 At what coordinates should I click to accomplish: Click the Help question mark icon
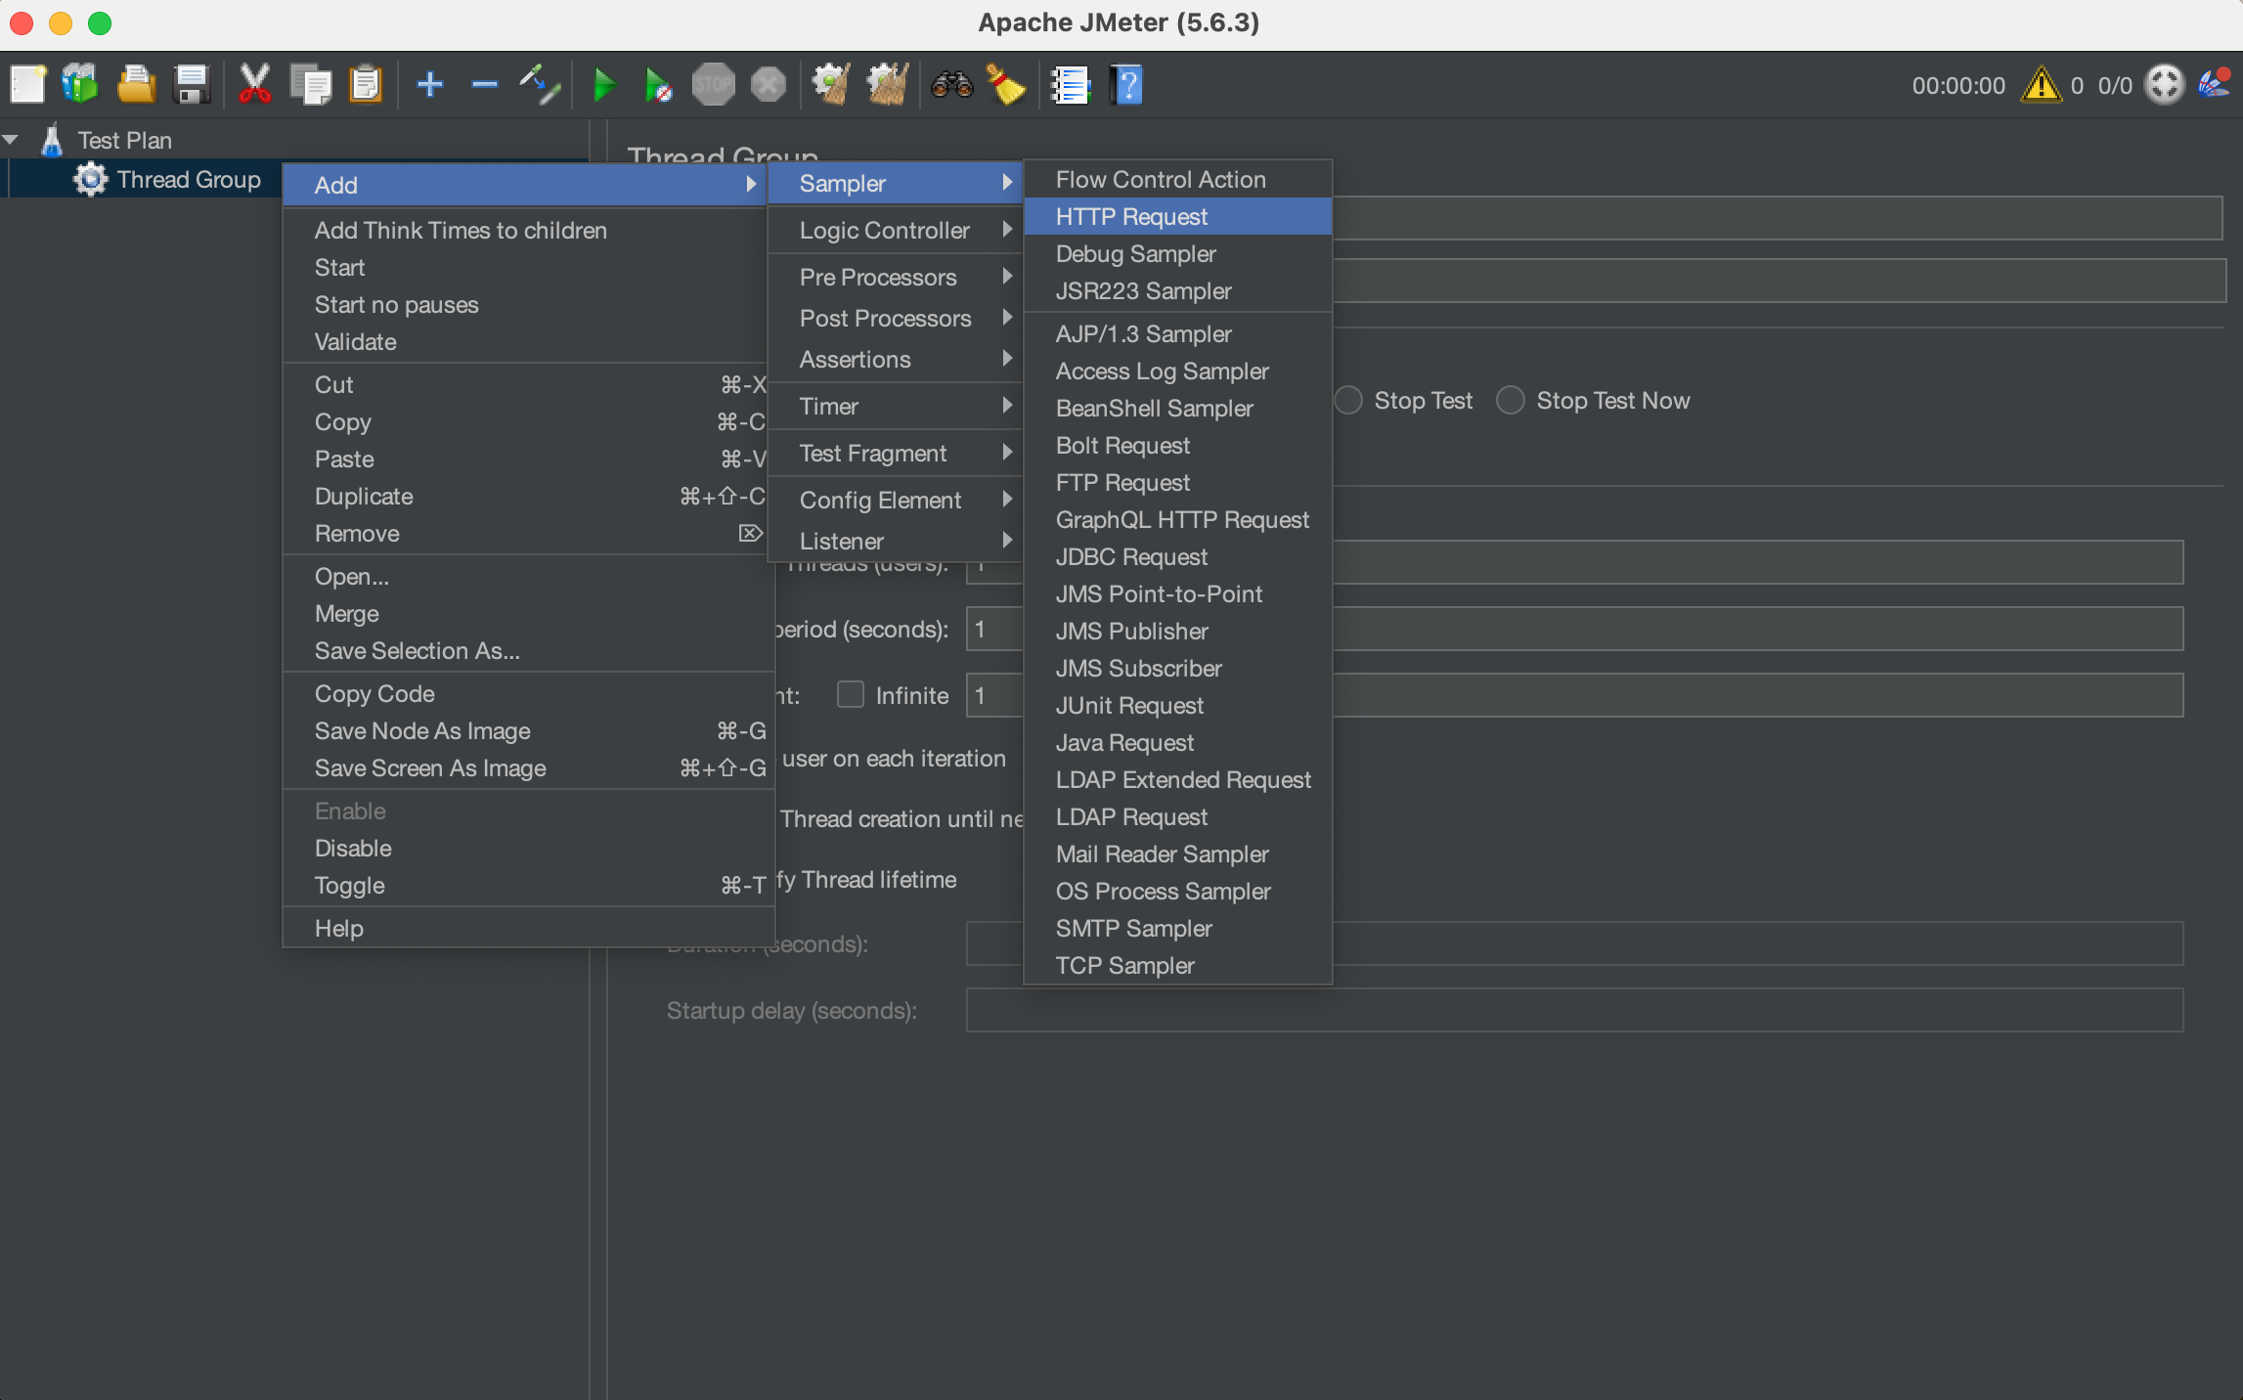coord(1126,84)
